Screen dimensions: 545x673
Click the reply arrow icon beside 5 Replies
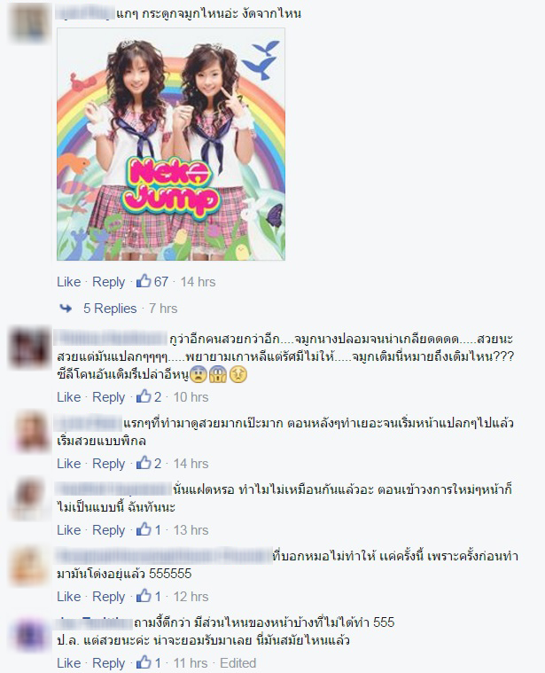[66, 308]
